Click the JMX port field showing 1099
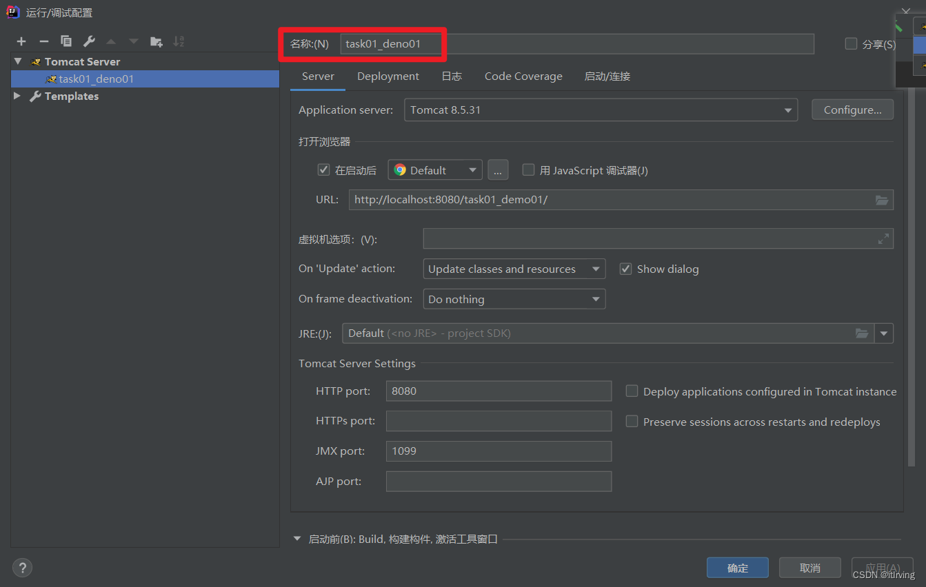The image size is (926, 587). [x=499, y=451]
